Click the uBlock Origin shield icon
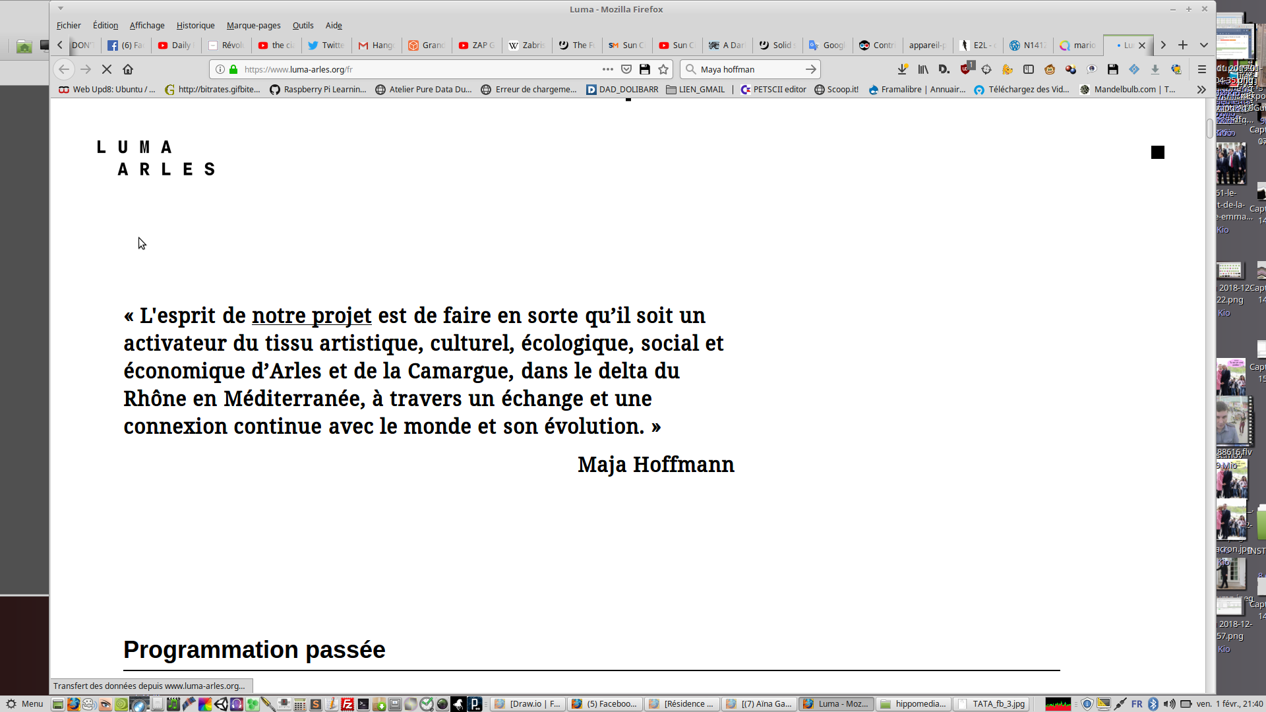This screenshot has width=1266, height=712. point(966,69)
